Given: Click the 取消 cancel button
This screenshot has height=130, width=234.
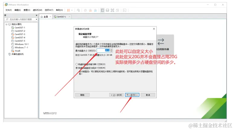Looking at the screenshot, I should click(148, 95).
